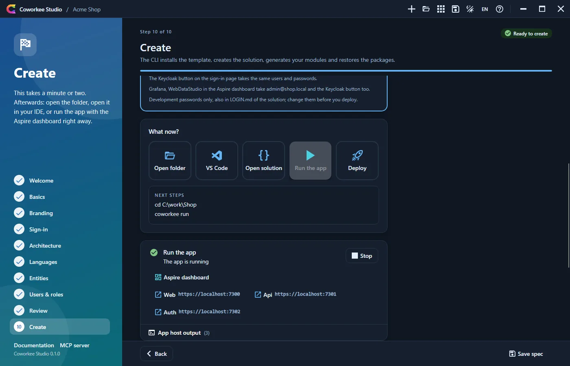
Task: Stop the running app
Action: (362, 256)
